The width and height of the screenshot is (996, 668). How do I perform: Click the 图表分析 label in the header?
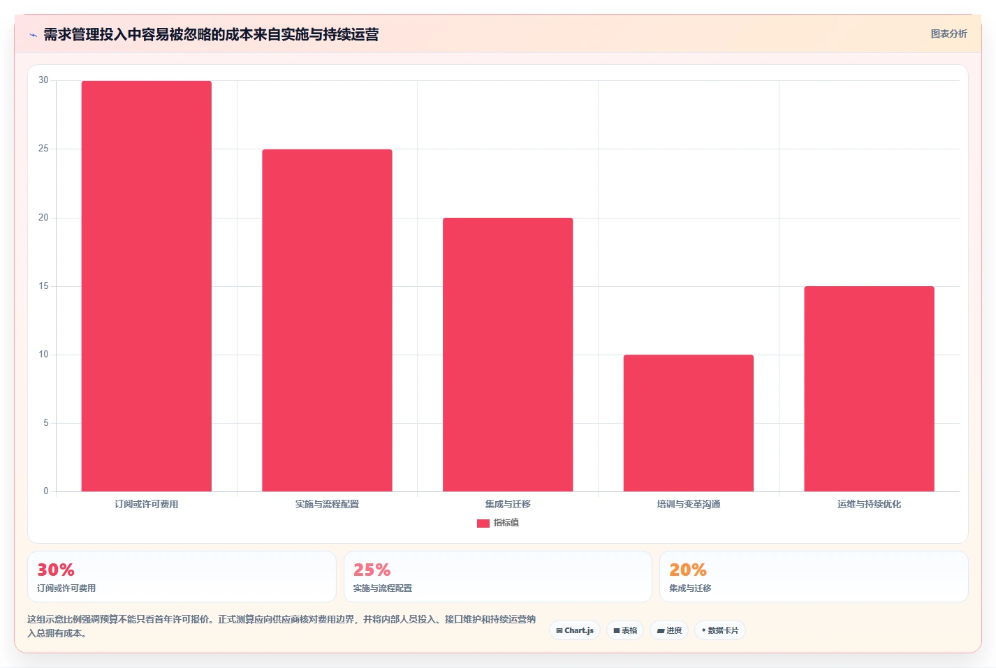pyautogui.click(x=949, y=34)
